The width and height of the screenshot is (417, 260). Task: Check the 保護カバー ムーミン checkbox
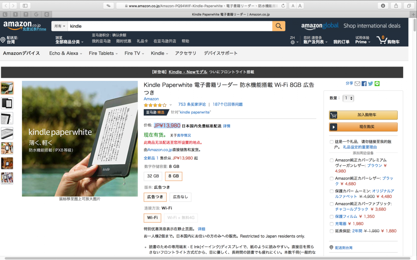point(331,191)
